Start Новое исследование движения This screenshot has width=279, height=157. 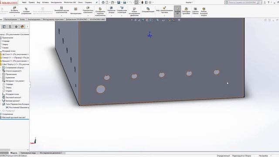click(134, 12)
